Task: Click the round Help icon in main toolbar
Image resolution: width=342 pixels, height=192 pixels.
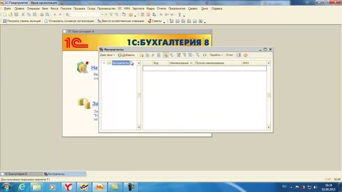Action: tap(130, 14)
